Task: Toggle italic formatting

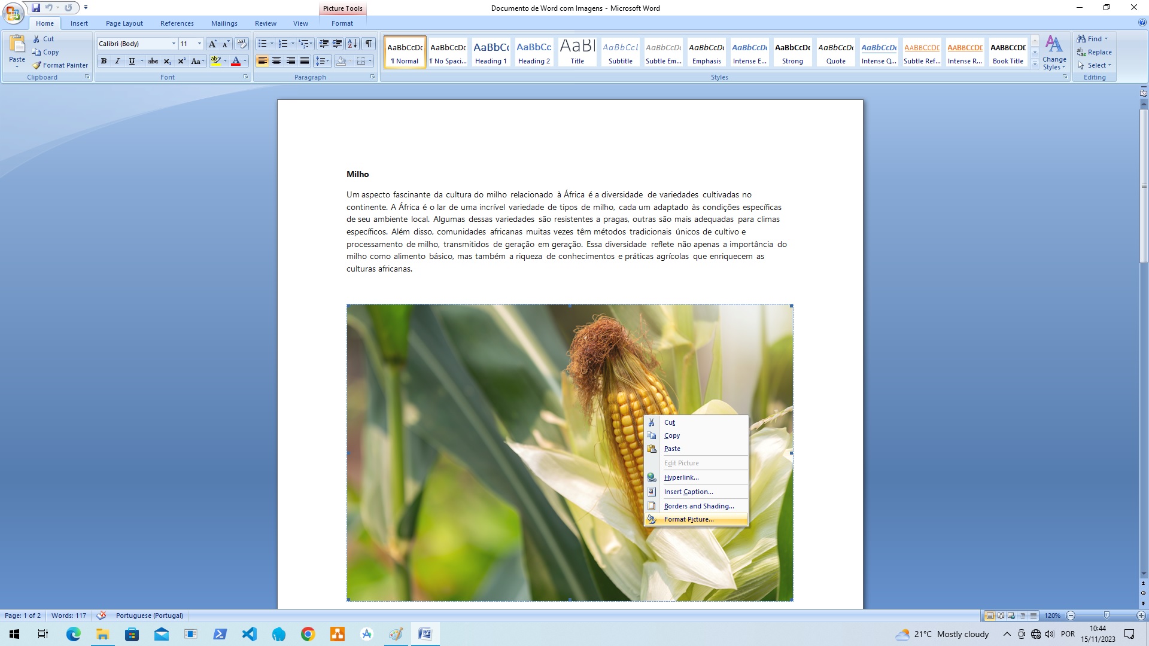Action: (x=117, y=61)
